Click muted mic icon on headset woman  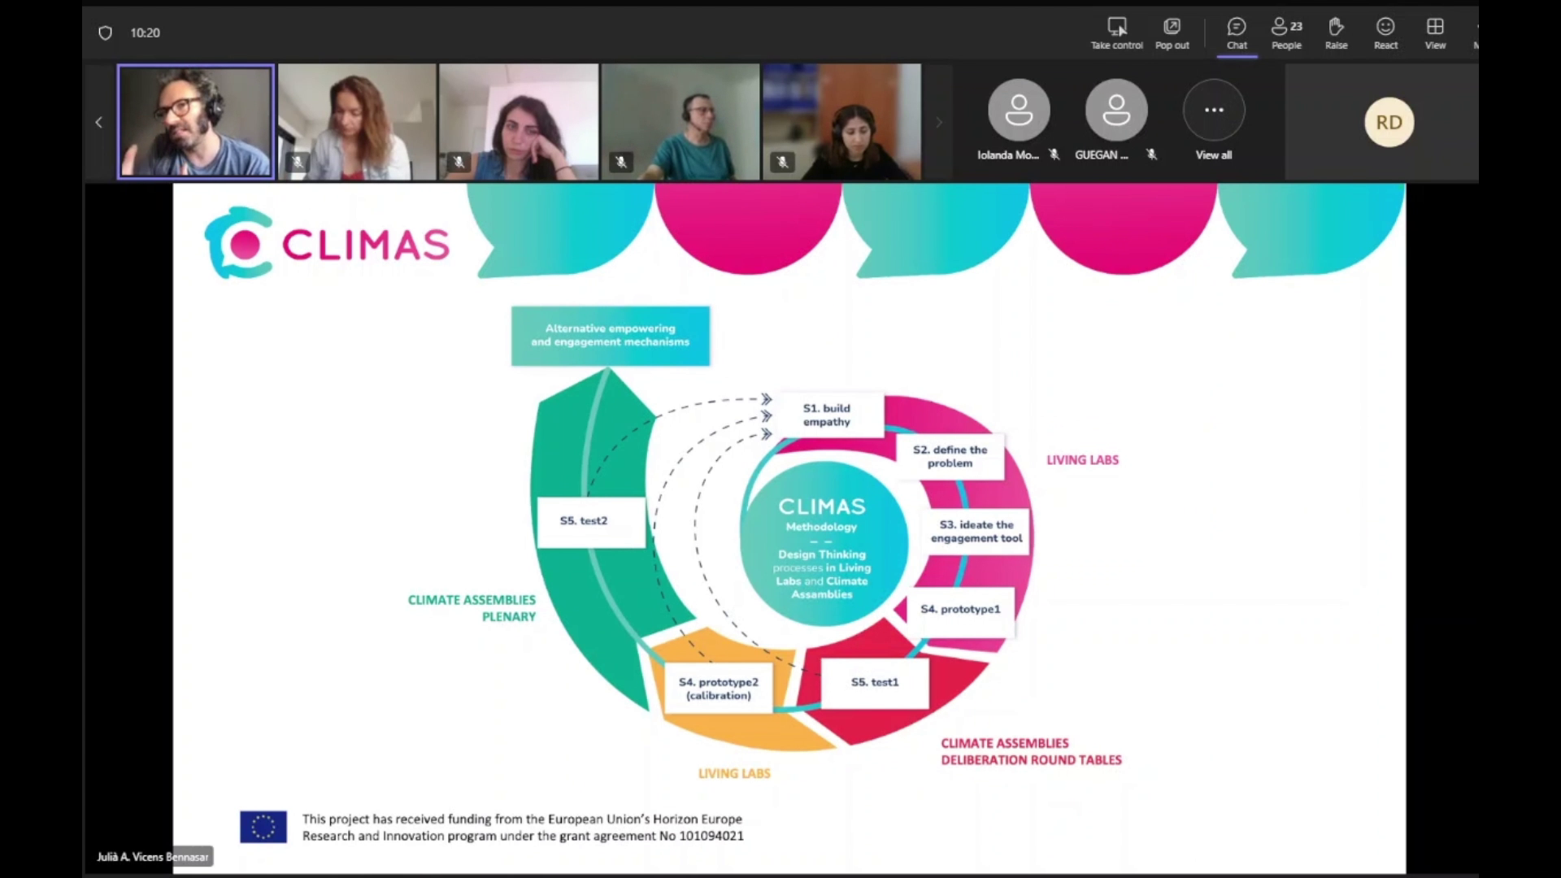[x=782, y=162]
